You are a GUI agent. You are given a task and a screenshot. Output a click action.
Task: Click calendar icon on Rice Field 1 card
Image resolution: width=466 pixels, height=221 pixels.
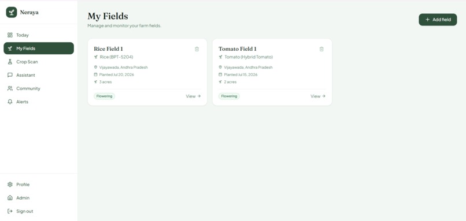click(x=96, y=74)
